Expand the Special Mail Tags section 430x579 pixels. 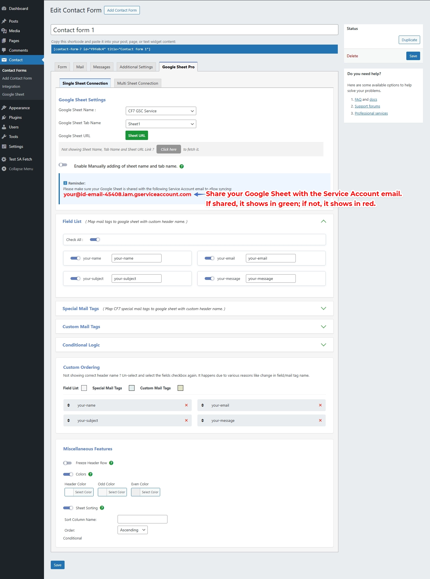pos(323,308)
